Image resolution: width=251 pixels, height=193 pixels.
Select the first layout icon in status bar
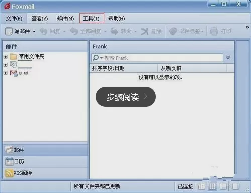201,186
